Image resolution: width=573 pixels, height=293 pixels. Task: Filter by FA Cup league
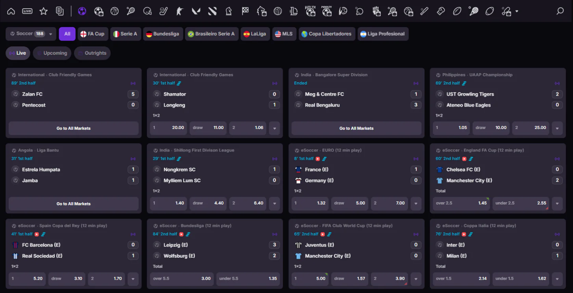(x=93, y=34)
